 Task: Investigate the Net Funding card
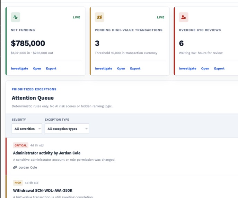coord(19,68)
